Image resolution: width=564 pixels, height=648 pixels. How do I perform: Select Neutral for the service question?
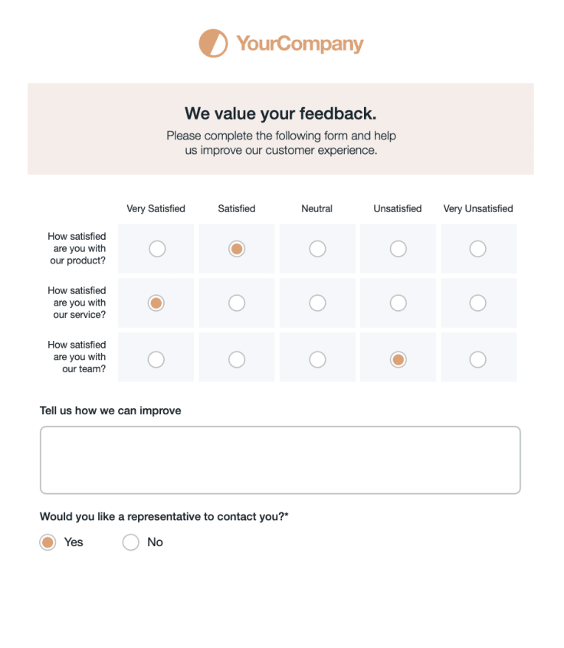pos(317,303)
